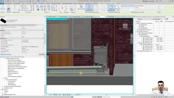
Task: Toggle the Трубы checkbox under Не назначено
Action: pyautogui.click(x=140, y=27)
